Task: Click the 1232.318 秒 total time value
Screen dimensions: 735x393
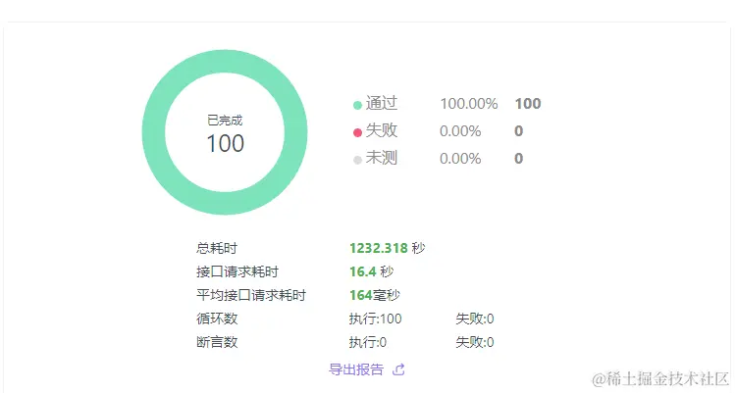Action: click(x=388, y=248)
